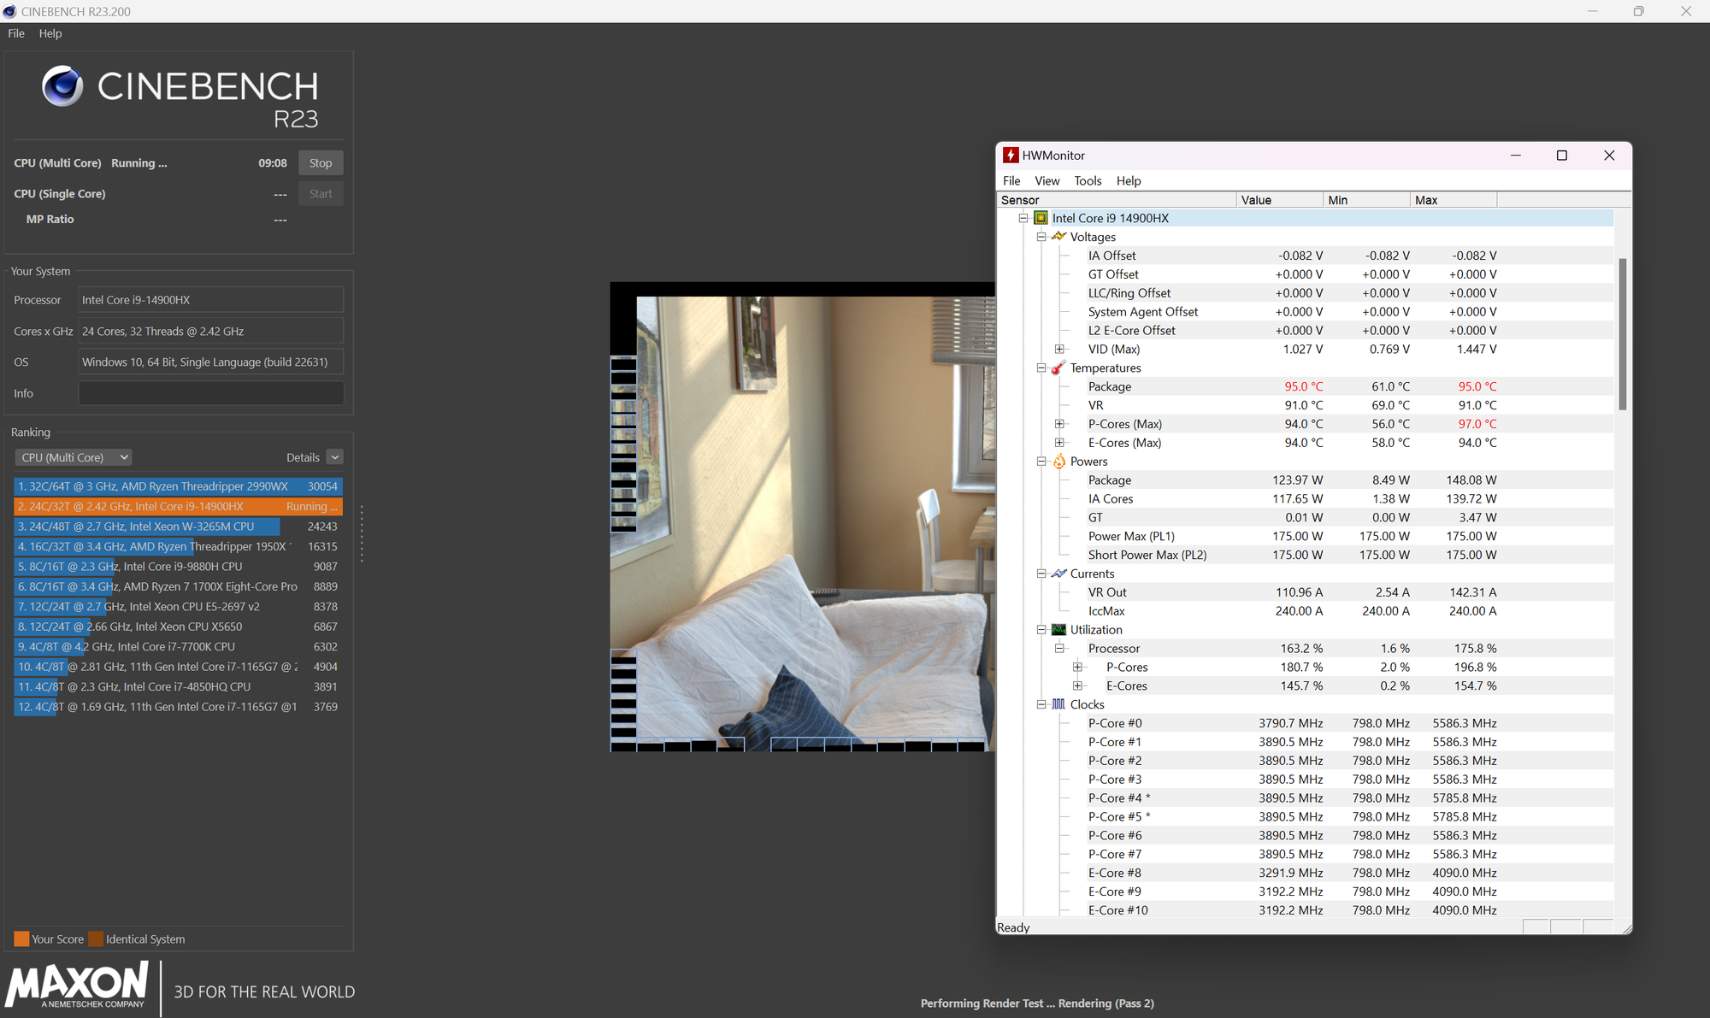
Task: Expand the P-Cores (Max) temperature node
Action: [1059, 424]
